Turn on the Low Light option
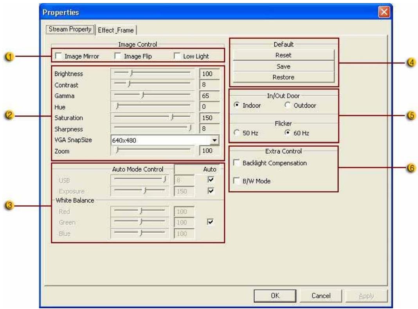418x309 pixels. [177, 56]
